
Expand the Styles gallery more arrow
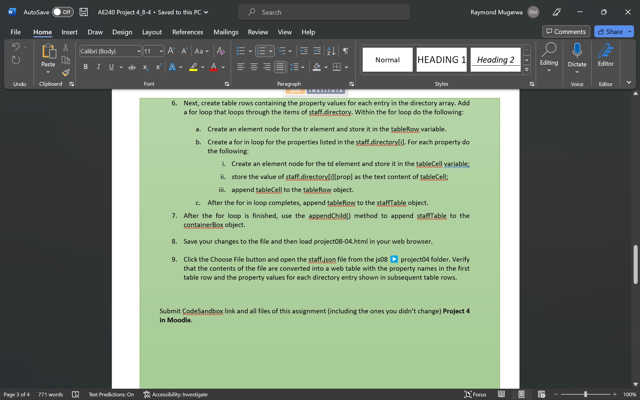(527, 70)
